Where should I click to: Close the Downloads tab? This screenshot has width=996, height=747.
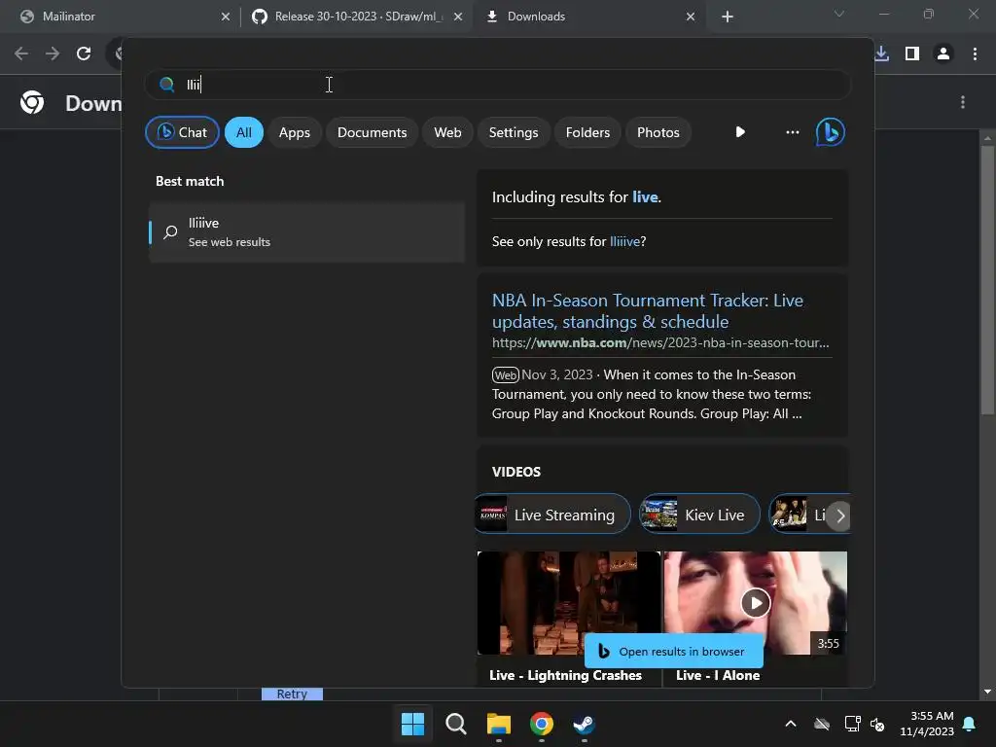pyautogui.click(x=691, y=17)
